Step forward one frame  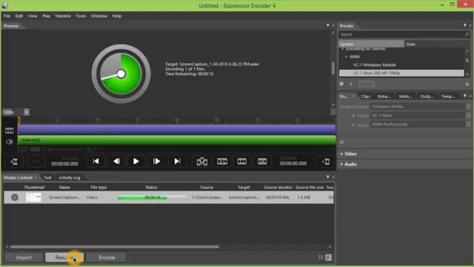click(x=156, y=161)
